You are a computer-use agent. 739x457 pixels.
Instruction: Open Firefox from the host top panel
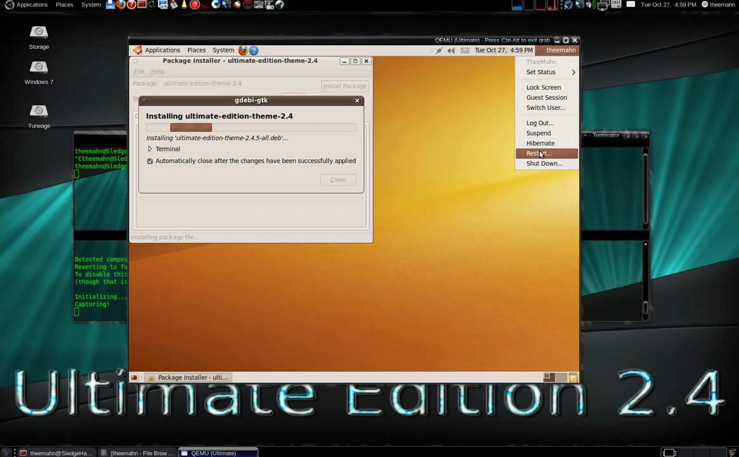coord(121,4)
